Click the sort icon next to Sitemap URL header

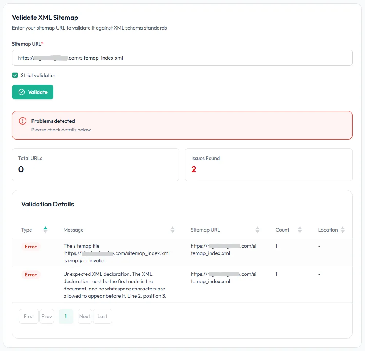pos(258,229)
